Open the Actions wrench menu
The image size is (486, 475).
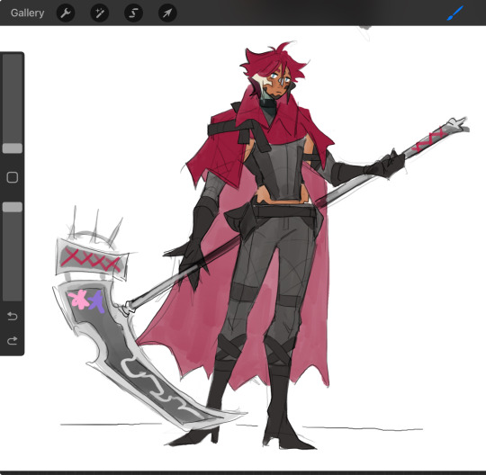click(x=66, y=13)
